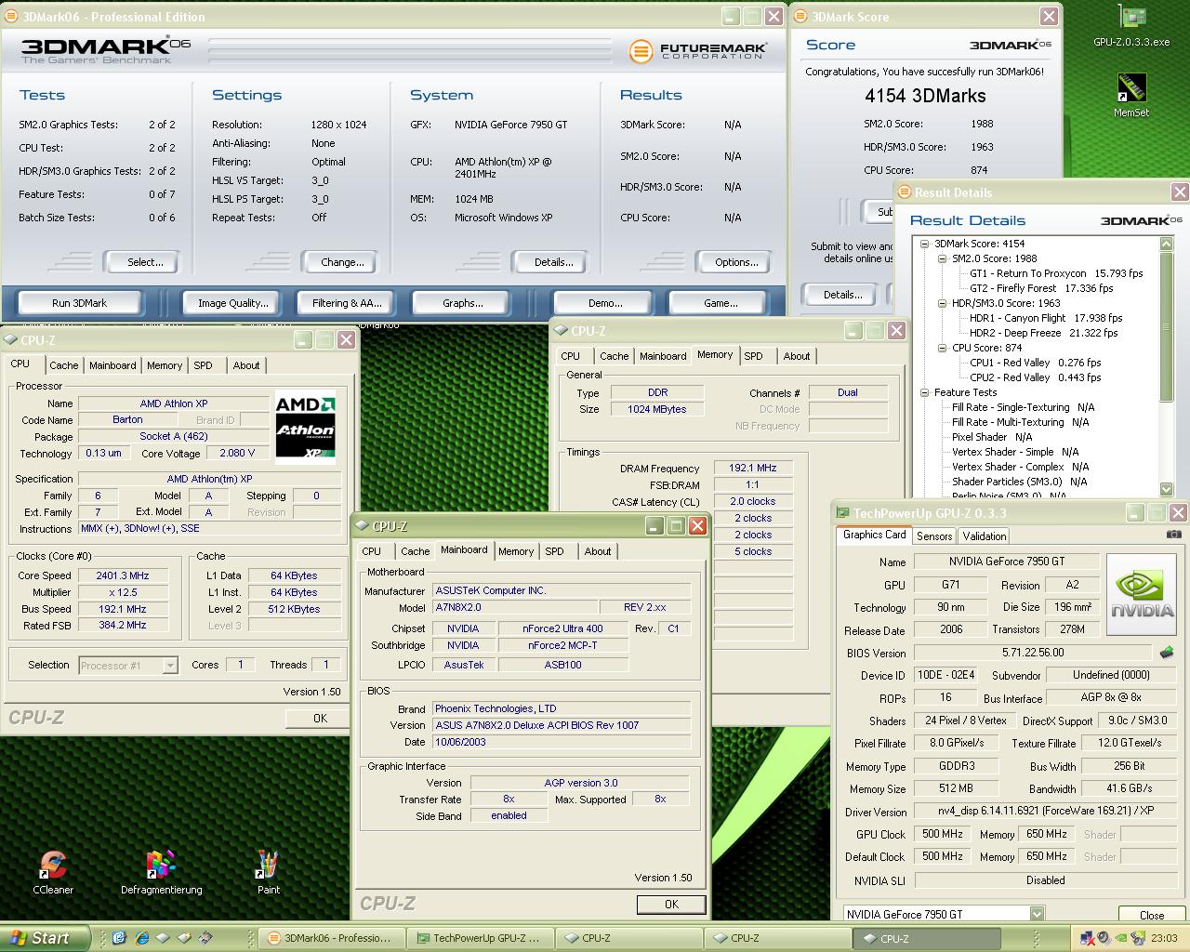Open Memory tab in CPU-Z CPU window
The image size is (1190, 952).
[165, 365]
